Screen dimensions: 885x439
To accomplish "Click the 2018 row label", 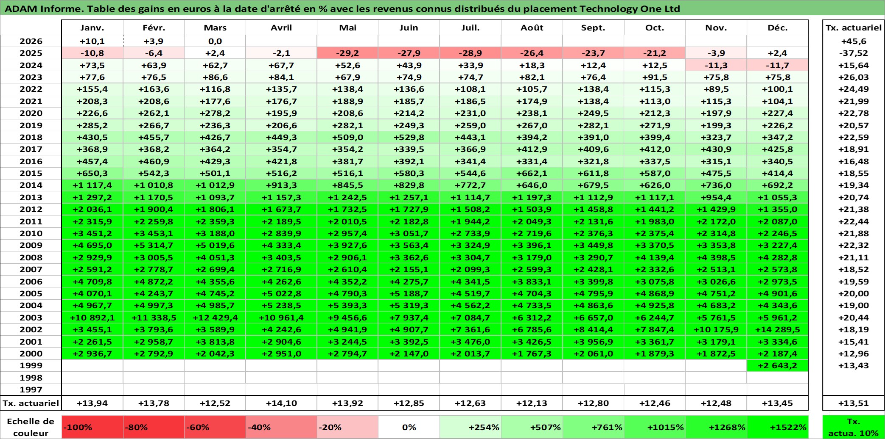I will 31,137.
